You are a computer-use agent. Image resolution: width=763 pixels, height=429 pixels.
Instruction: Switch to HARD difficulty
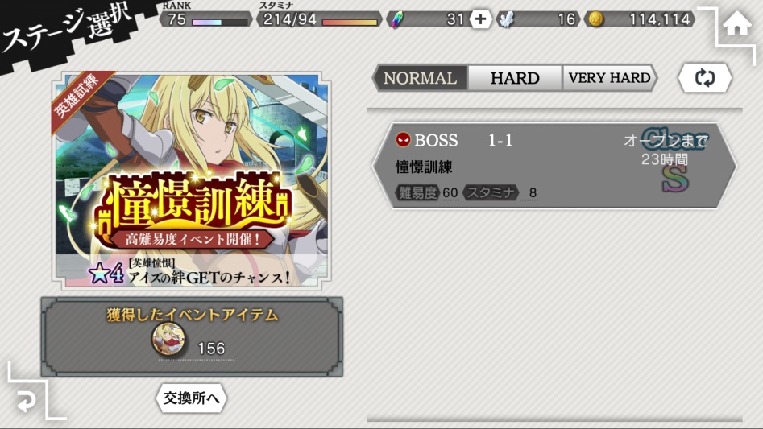click(515, 78)
